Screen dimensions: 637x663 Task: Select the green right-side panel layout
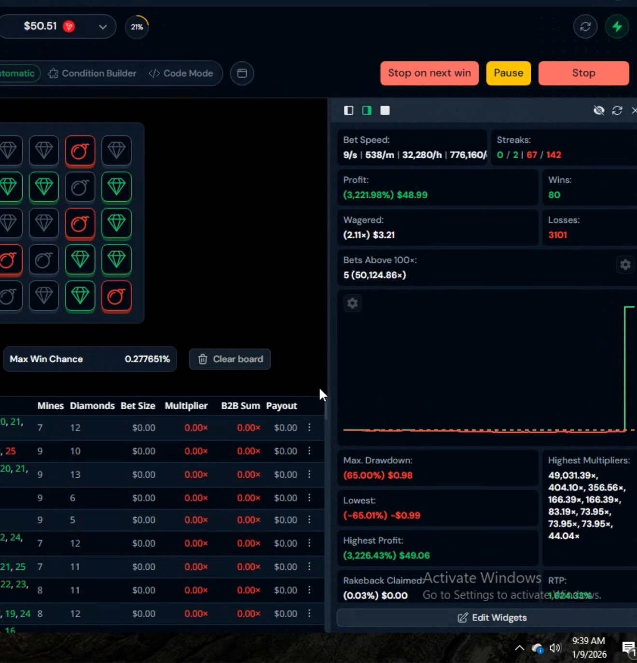pyautogui.click(x=367, y=110)
